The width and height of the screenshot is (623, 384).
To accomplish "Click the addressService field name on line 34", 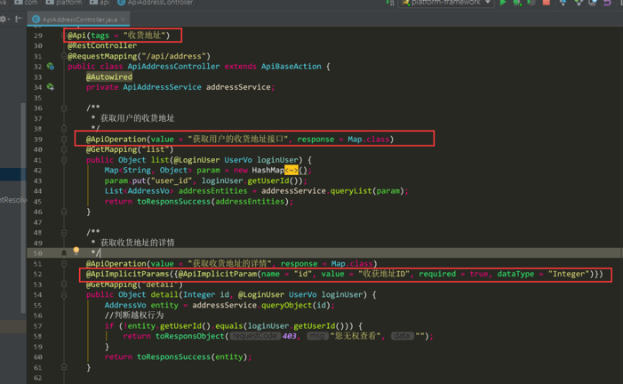I will tap(238, 87).
